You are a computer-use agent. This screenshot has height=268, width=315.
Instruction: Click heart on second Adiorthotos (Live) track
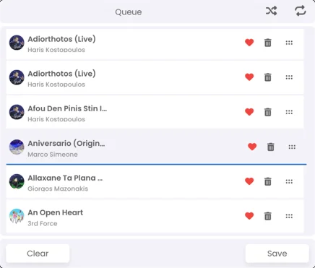point(249,77)
